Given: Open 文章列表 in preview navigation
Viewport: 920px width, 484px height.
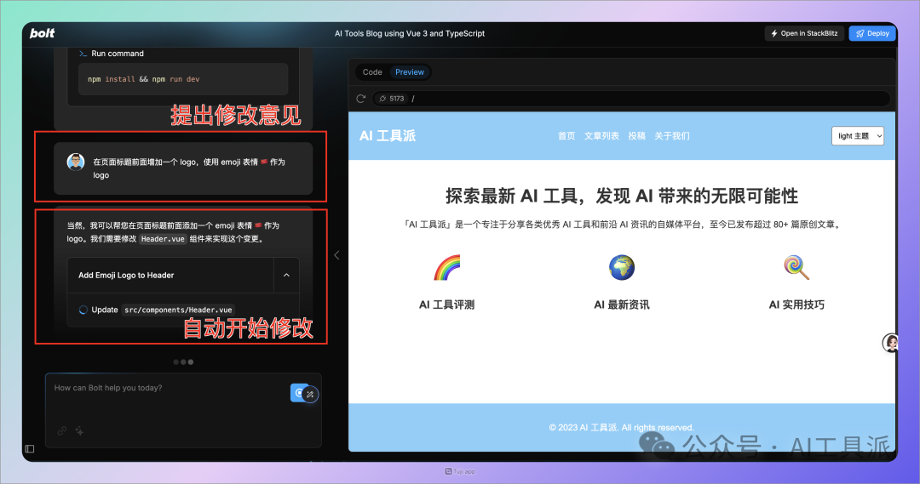Looking at the screenshot, I should 601,136.
